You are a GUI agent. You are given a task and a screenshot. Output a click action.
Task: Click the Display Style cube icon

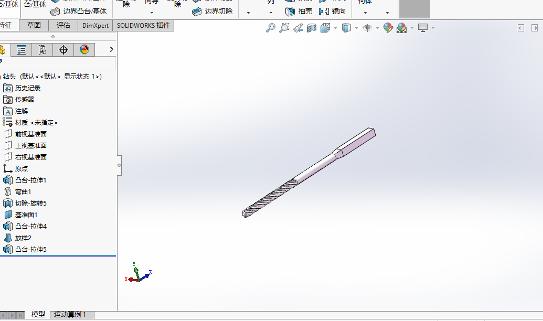pos(346,28)
